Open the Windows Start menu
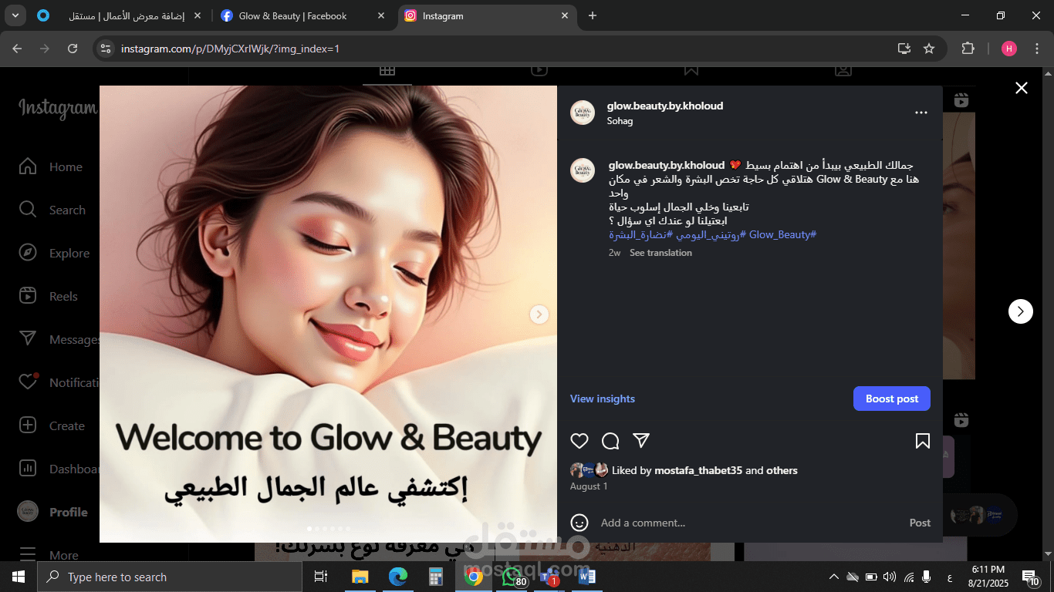Image resolution: width=1054 pixels, height=592 pixels. [19, 577]
